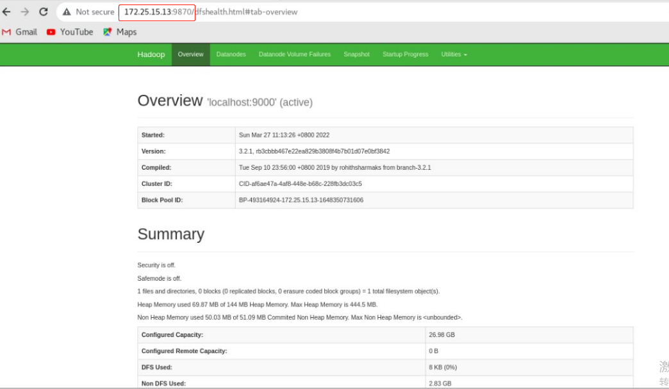Open the Snapshot tab

pos(357,54)
